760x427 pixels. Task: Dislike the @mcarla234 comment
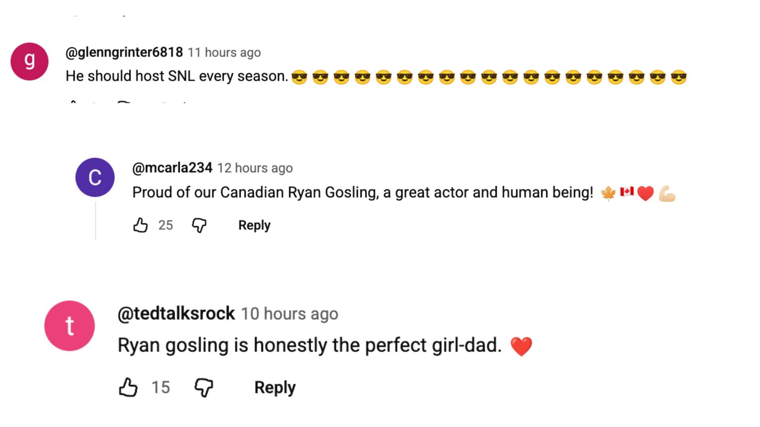[199, 225]
